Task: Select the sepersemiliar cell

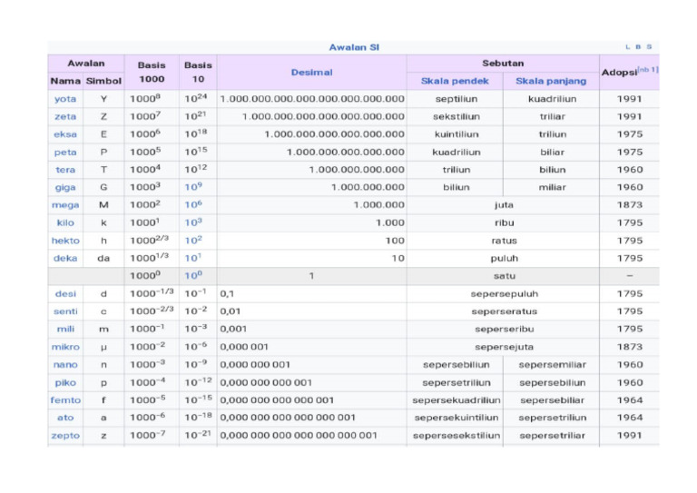Action: tap(552, 364)
